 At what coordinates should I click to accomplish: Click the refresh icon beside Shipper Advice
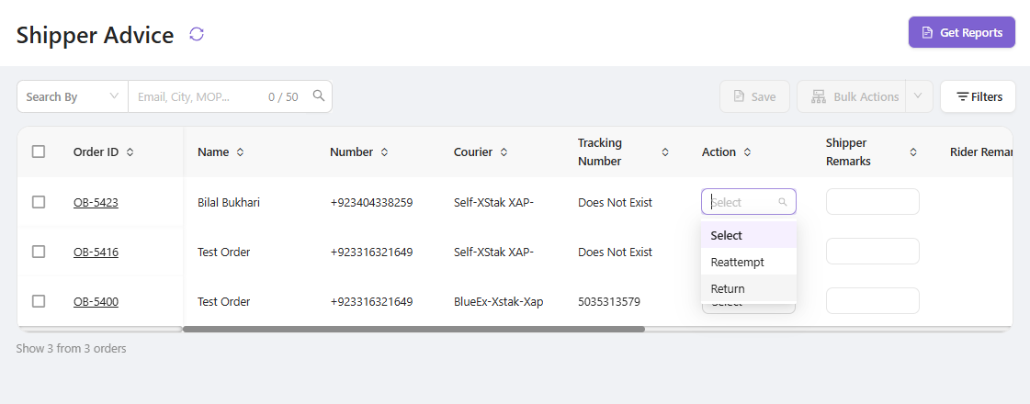coord(197,34)
